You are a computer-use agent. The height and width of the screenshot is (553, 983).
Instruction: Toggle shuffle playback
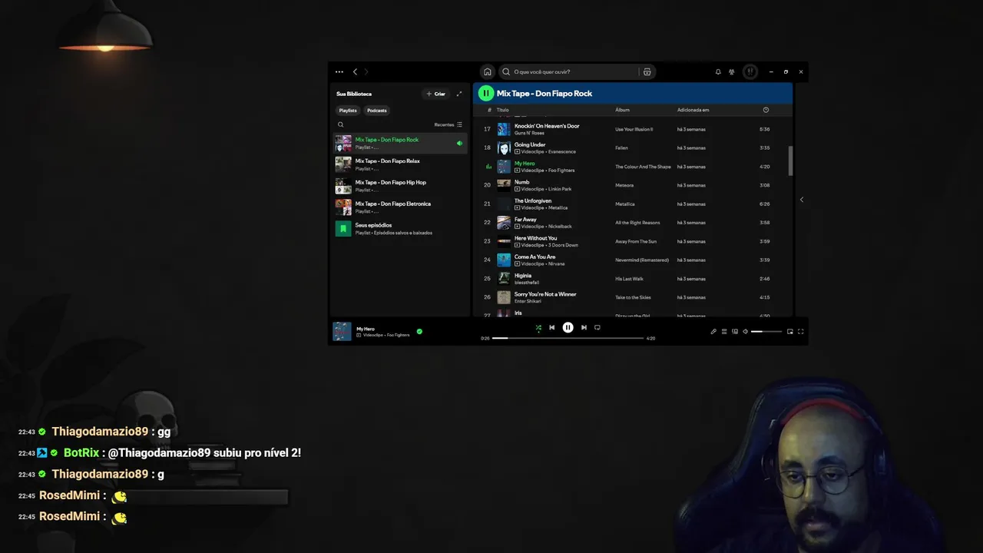point(538,328)
